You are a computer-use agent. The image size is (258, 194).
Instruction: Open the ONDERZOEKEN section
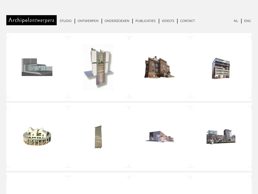pos(117,21)
